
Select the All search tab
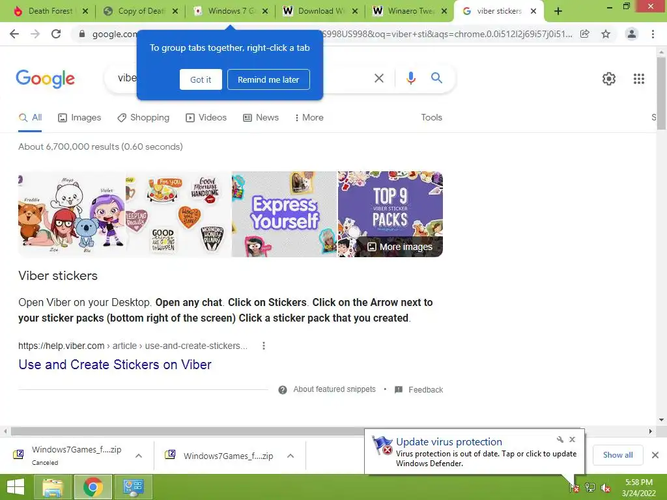30,117
